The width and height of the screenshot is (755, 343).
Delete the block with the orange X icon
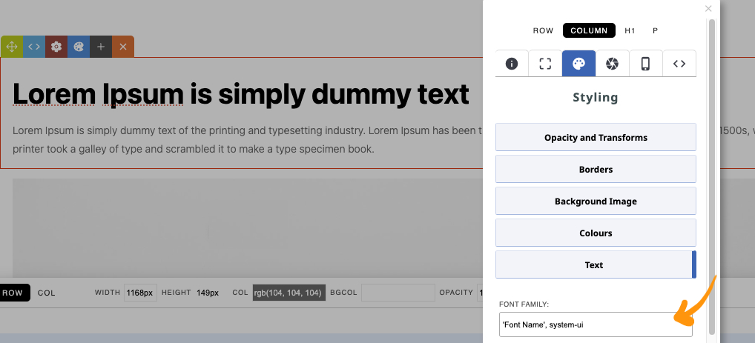[123, 47]
